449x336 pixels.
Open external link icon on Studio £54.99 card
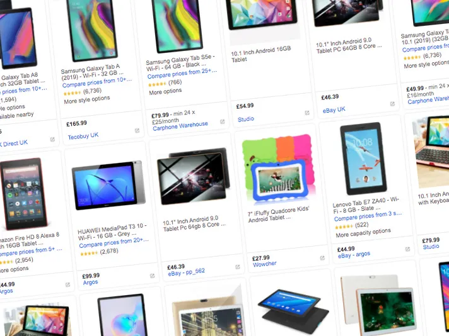point(307,113)
